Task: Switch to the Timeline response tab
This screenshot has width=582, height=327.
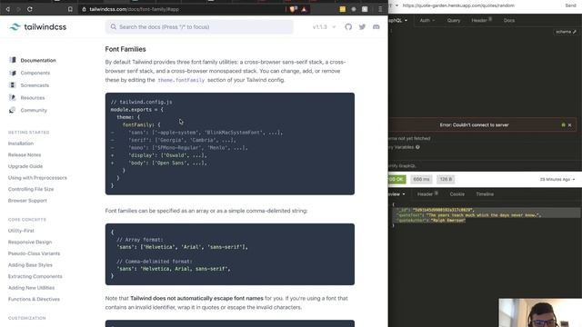Action: coord(485,193)
